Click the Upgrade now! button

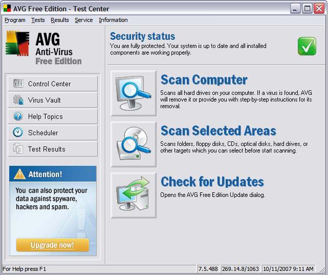[53, 245]
